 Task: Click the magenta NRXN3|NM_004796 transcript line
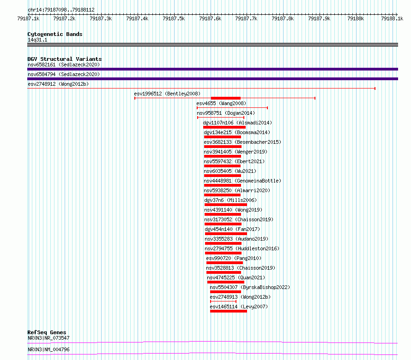(212, 354)
